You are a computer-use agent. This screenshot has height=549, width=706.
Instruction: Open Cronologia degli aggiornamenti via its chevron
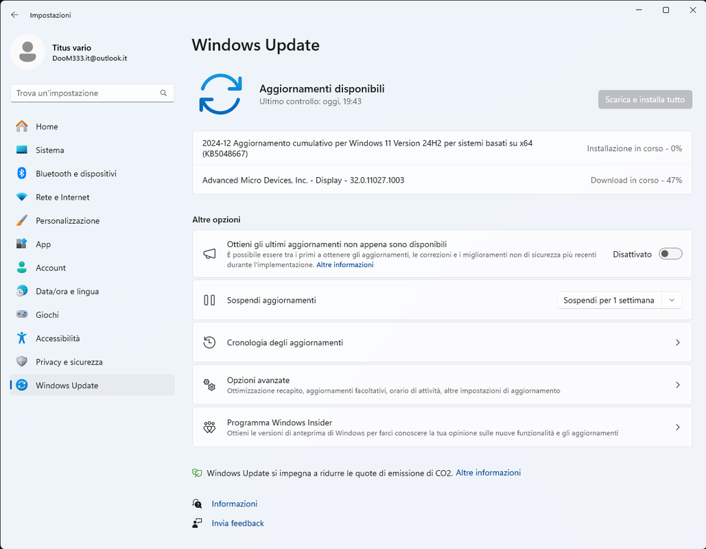(x=678, y=342)
